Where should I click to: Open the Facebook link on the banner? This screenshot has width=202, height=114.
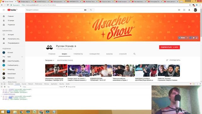191,38
